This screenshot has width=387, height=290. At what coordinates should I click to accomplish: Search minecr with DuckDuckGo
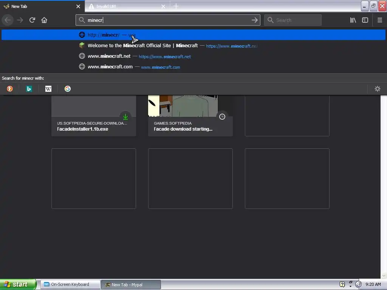(9, 89)
